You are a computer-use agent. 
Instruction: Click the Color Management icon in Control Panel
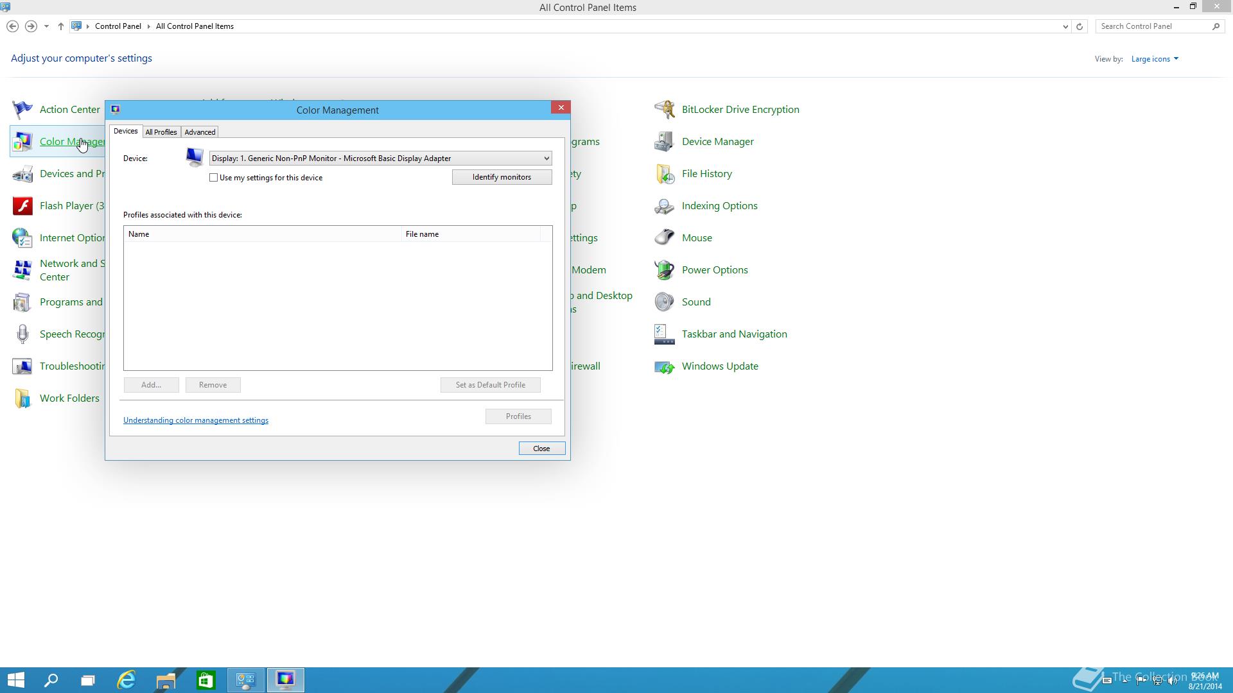pos(22,142)
